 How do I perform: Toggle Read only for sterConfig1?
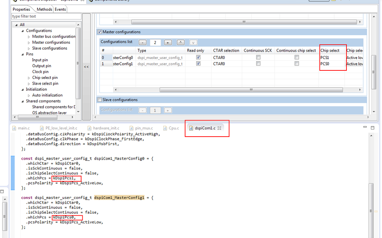coord(198,64)
